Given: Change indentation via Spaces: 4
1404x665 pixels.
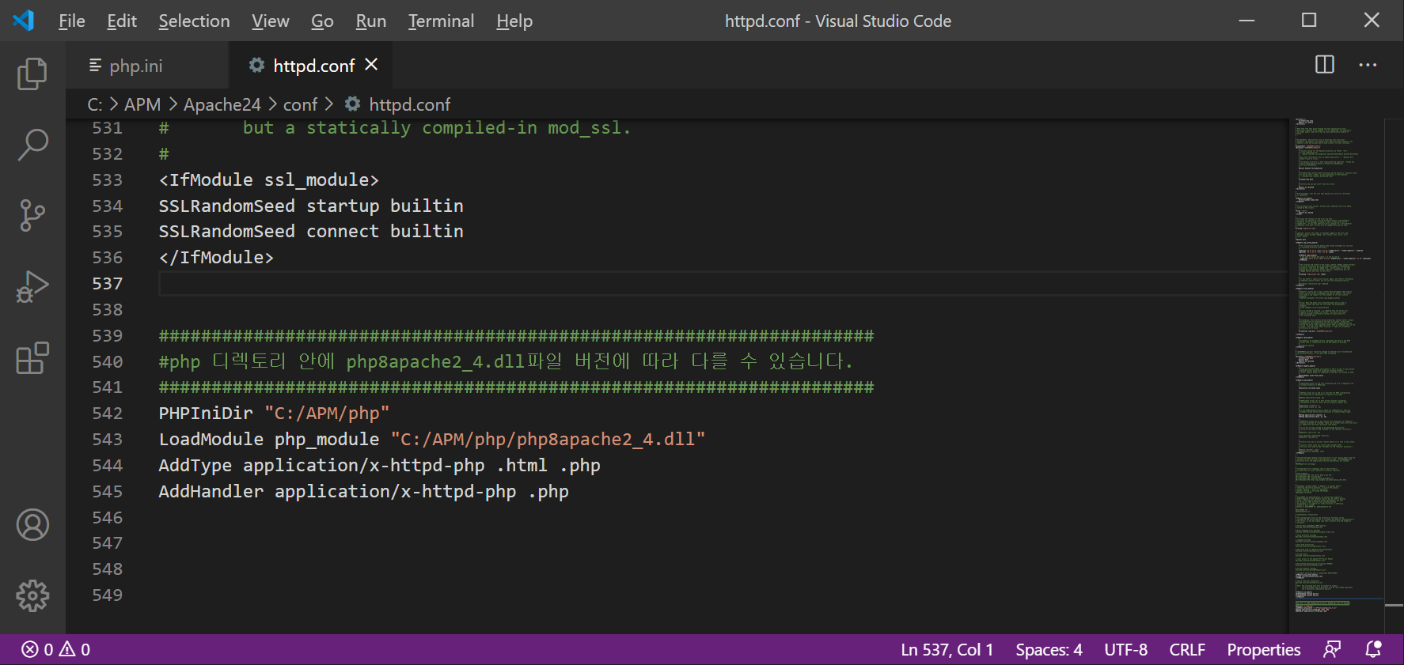Looking at the screenshot, I should tap(1049, 649).
